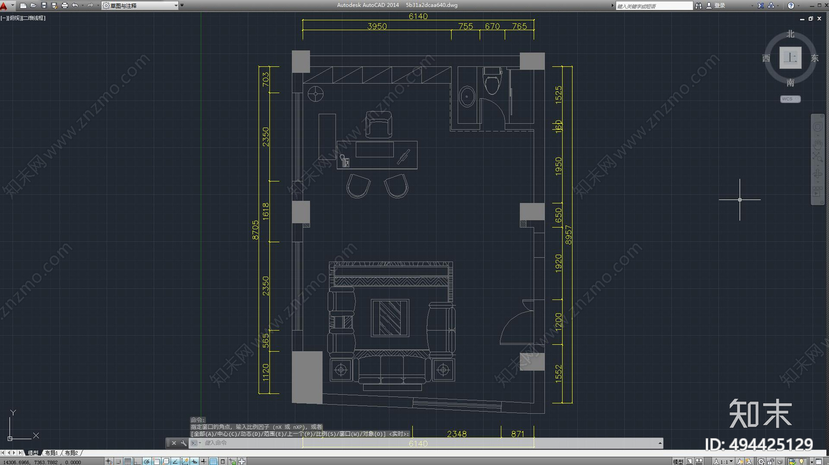This screenshot has width=829, height=465.
Task: Toggle Polar tracking in status bar
Action: click(147, 461)
